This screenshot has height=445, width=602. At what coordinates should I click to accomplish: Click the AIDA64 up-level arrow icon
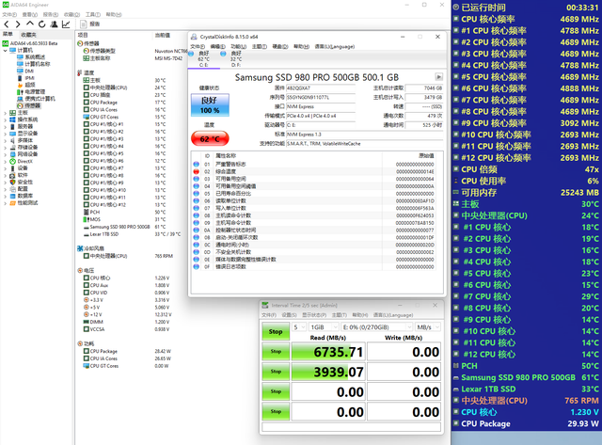pyautogui.click(x=29, y=24)
